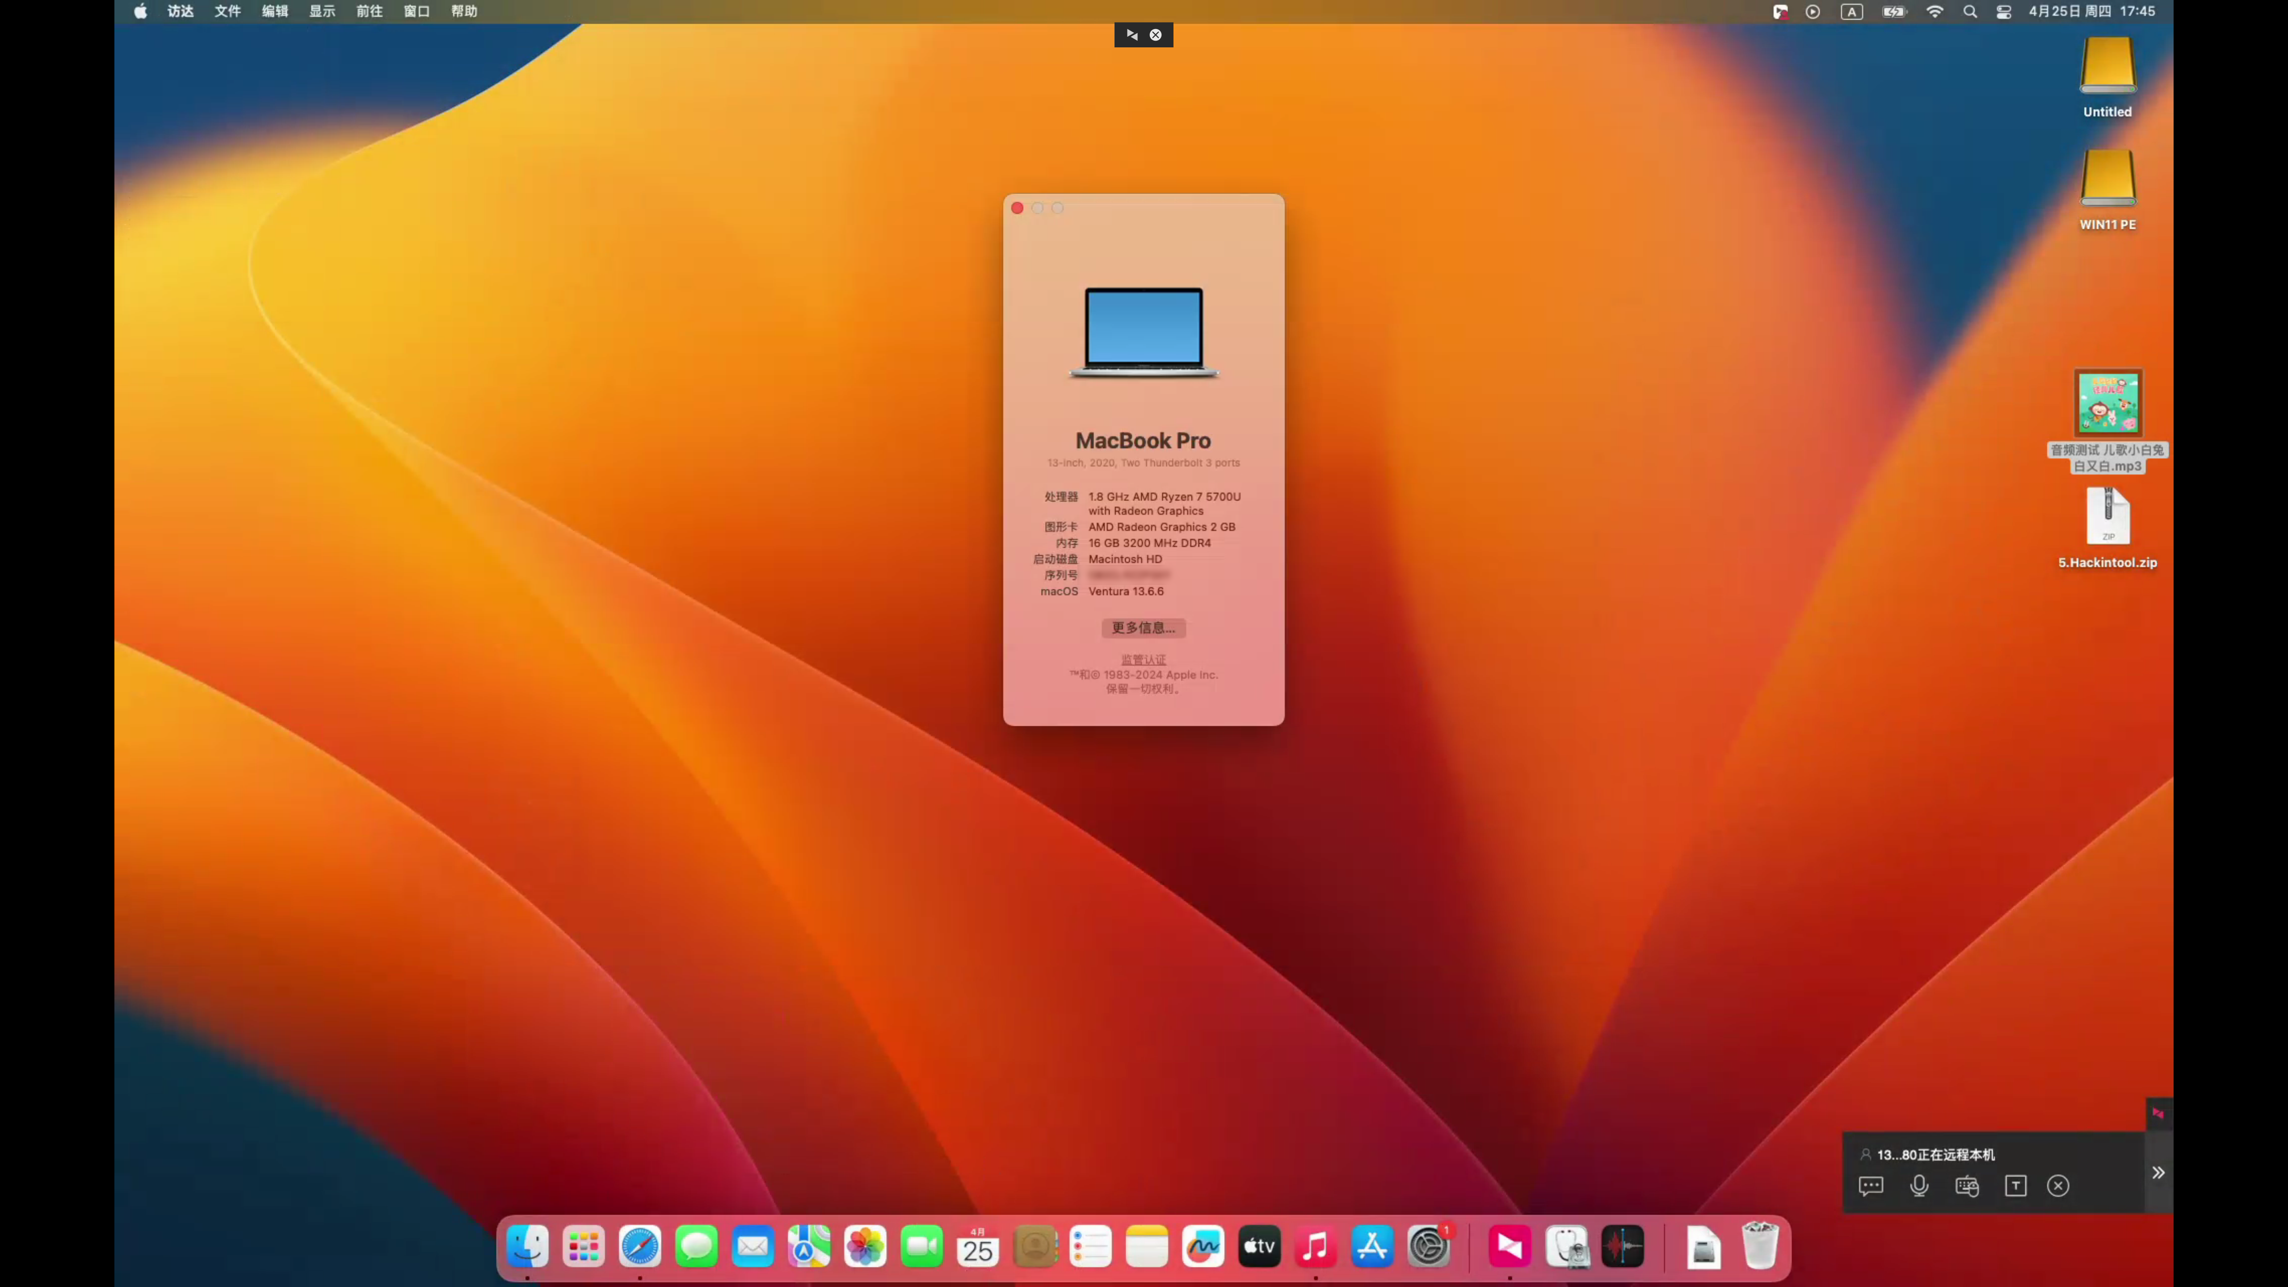Launch Safari from the Dock
2288x1287 pixels.
(x=640, y=1246)
